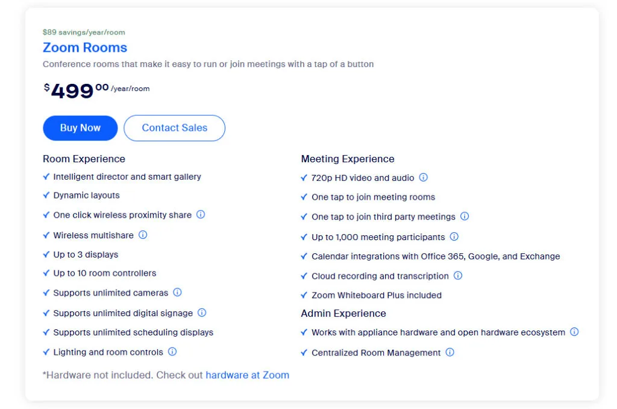Open the hardware at Zoom link

click(247, 375)
